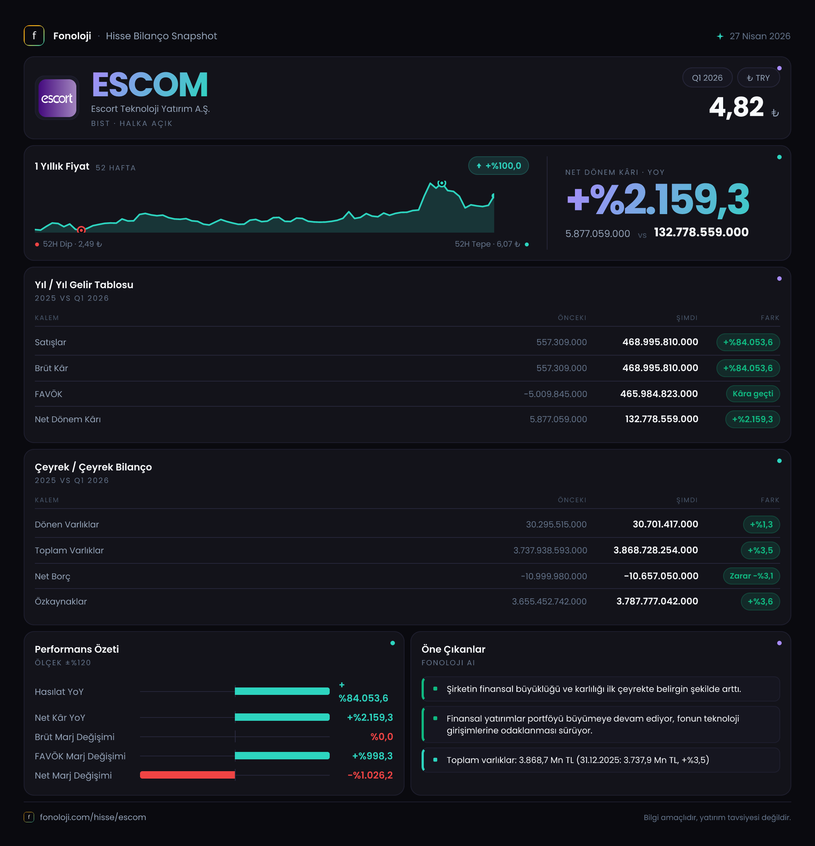Click the small Fonoloji icon in the footer

pyautogui.click(x=29, y=817)
